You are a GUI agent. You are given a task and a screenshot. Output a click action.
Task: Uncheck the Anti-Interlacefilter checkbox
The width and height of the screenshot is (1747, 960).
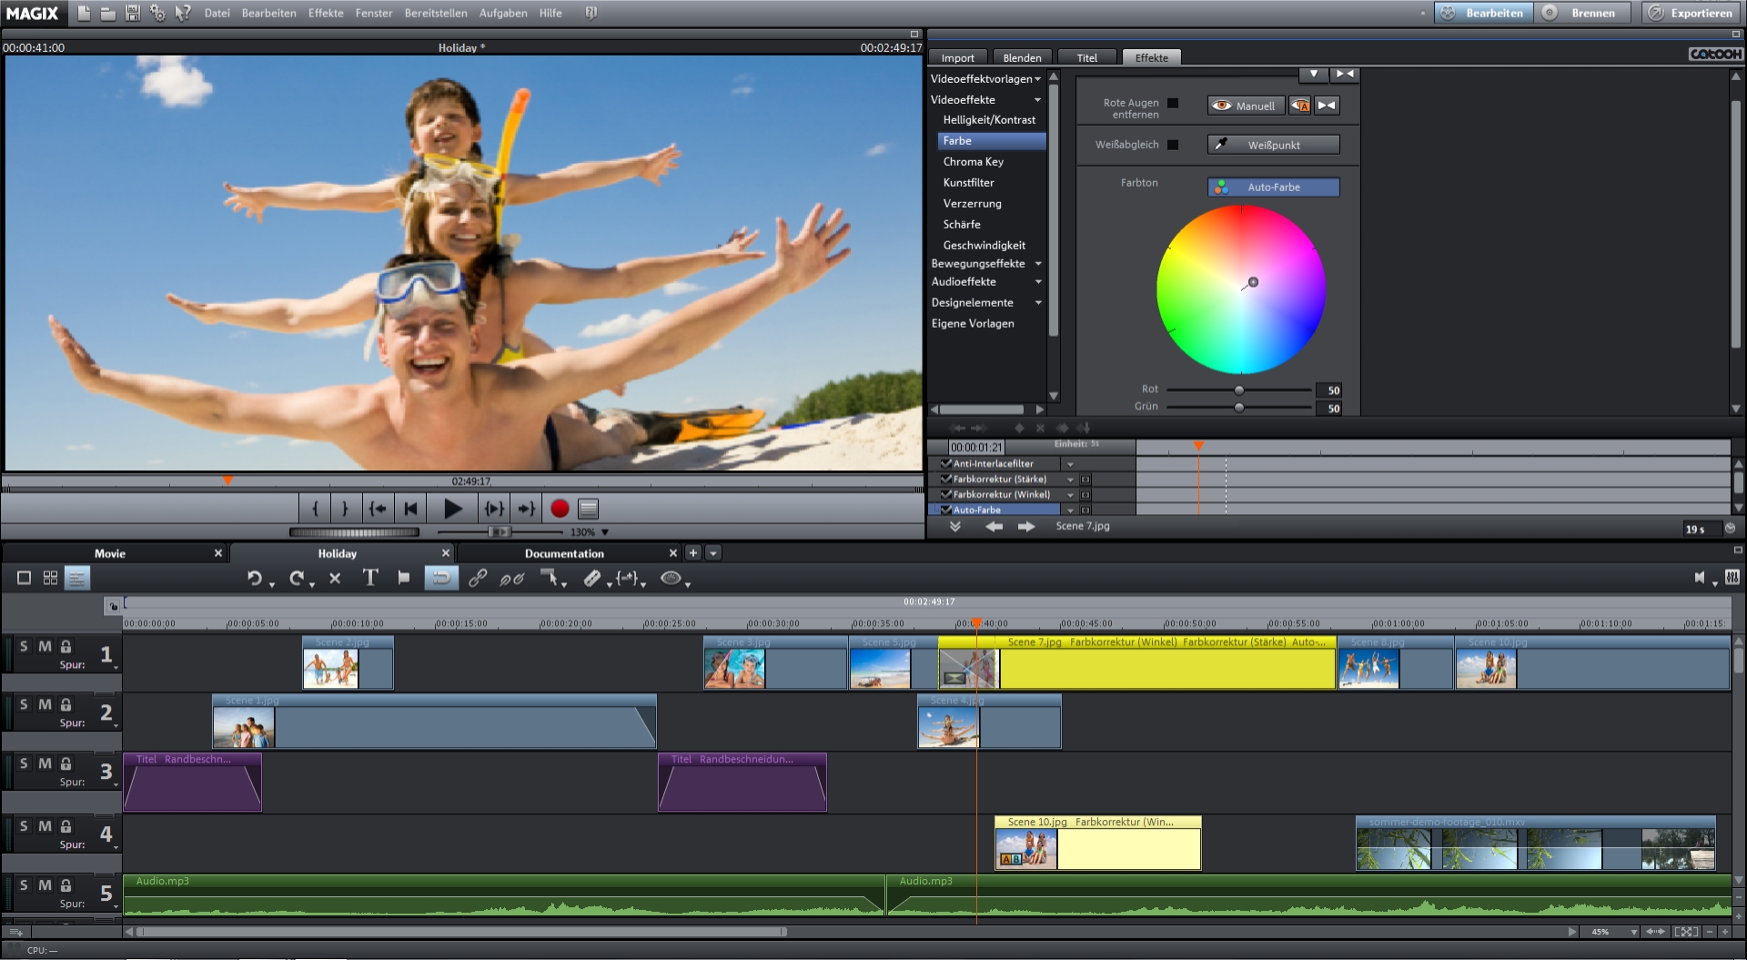click(946, 463)
